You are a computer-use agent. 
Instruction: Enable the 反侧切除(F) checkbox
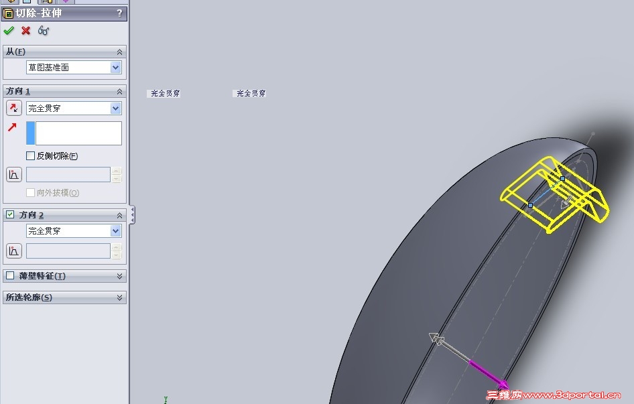click(30, 155)
